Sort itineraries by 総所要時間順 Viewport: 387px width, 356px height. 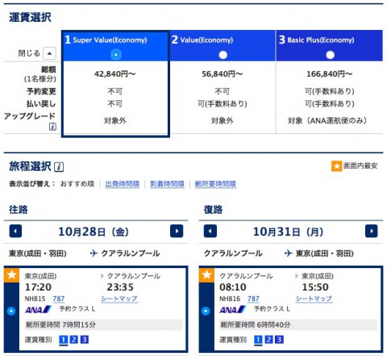[215, 184]
